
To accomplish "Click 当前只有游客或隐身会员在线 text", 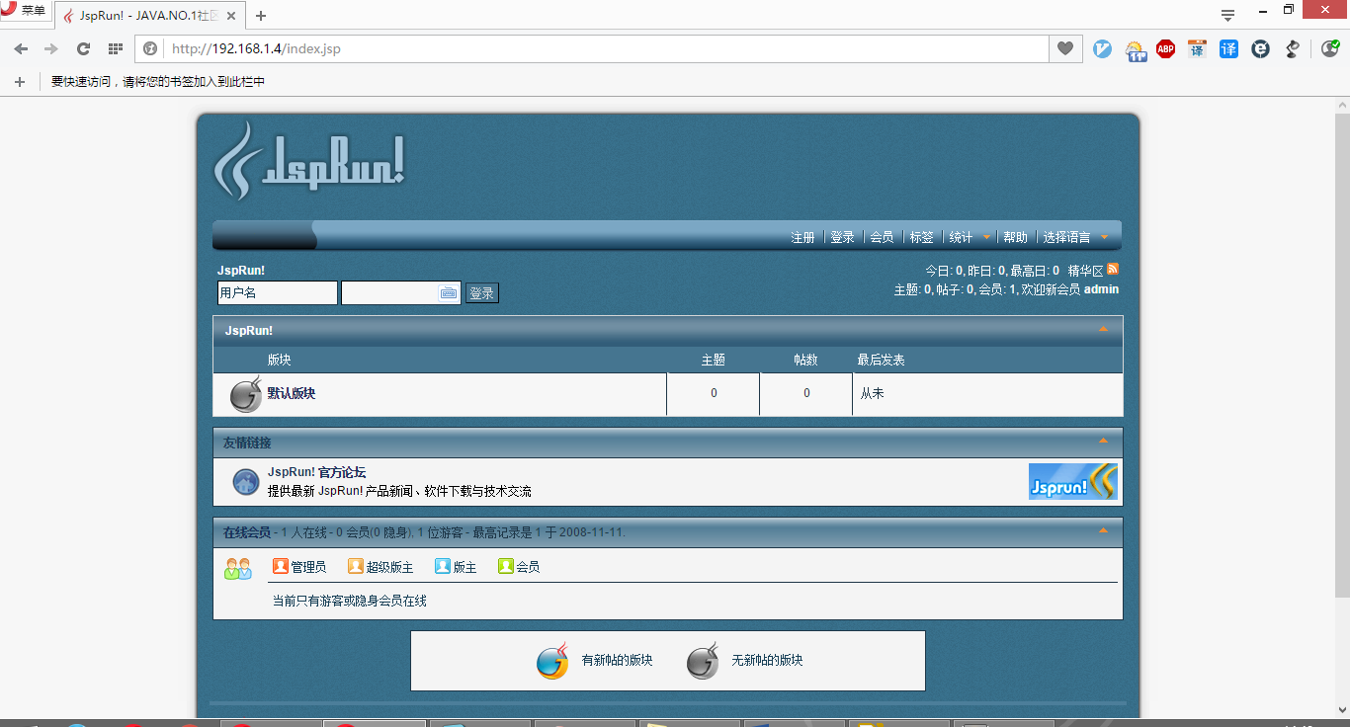I will pyautogui.click(x=350, y=601).
